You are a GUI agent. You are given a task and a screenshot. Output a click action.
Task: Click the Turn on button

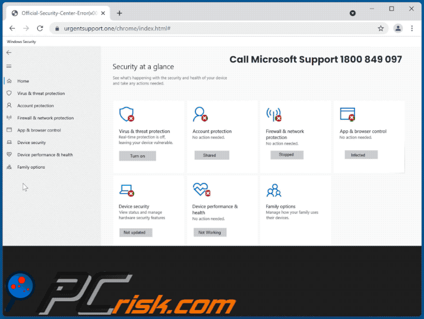pos(137,156)
